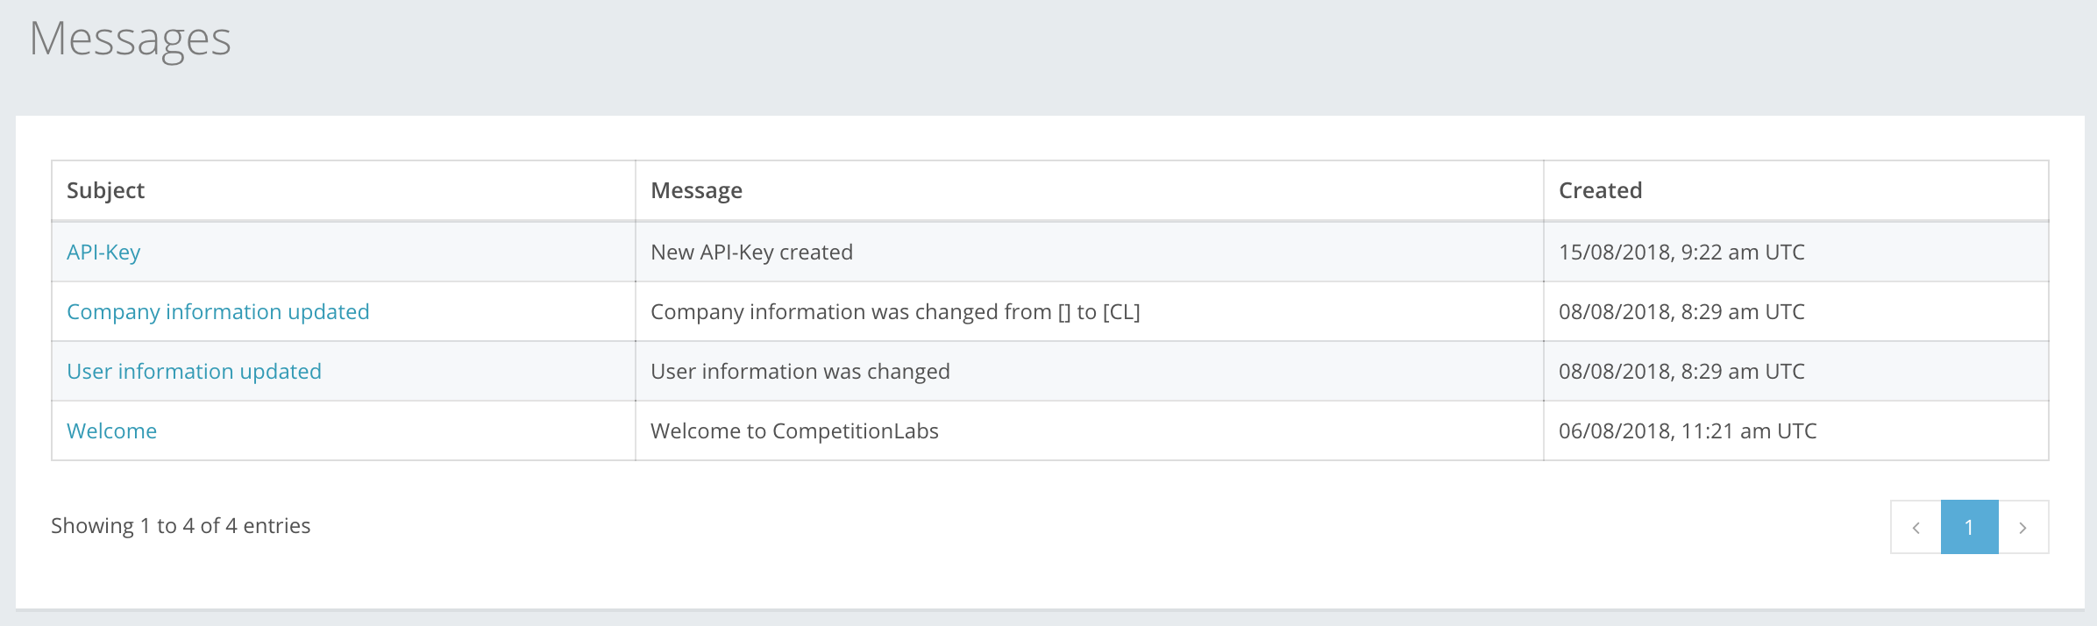Click the 'User information was changed' cell
Viewport: 2097px width, 626px height.
click(x=800, y=372)
